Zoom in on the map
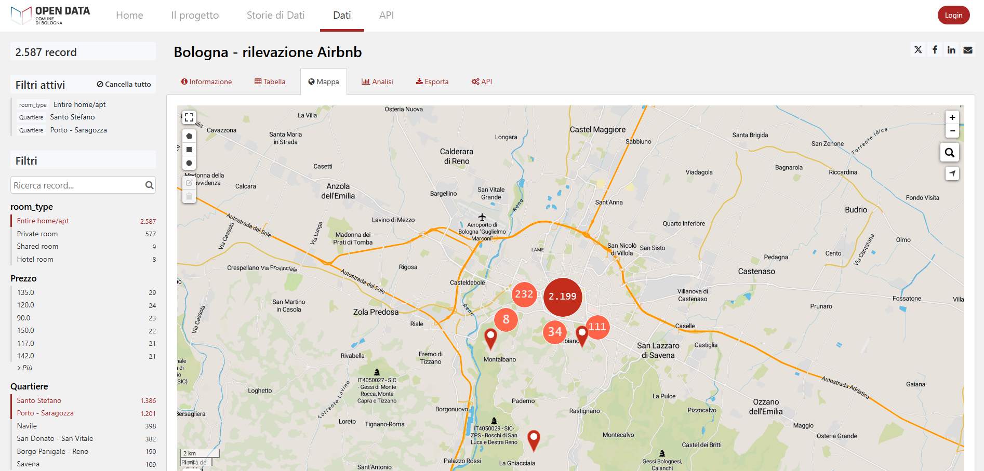Image resolution: width=984 pixels, height=471 pixels. pyautogui.click(x=952, y=117)
